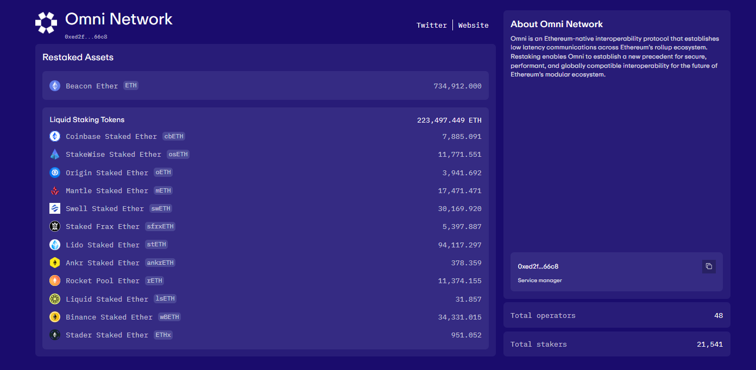The image size is (756, 370).
Task: Click the Mantle Staked Ether label
Action: tap(107, 190)
